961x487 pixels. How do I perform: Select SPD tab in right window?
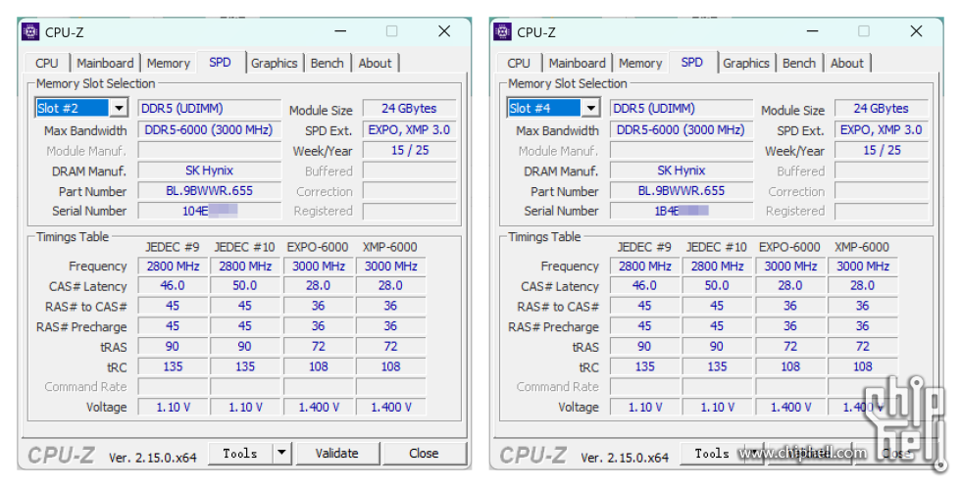point(692,63)
